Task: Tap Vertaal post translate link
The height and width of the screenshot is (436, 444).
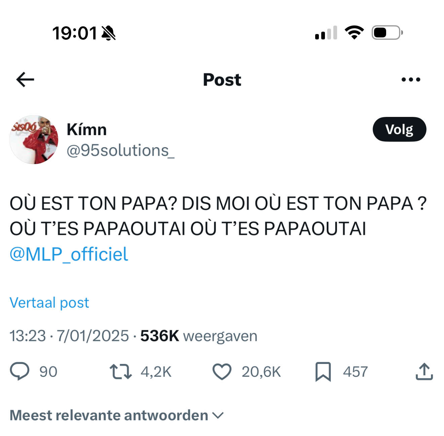Action: click(x=49, y=303)
